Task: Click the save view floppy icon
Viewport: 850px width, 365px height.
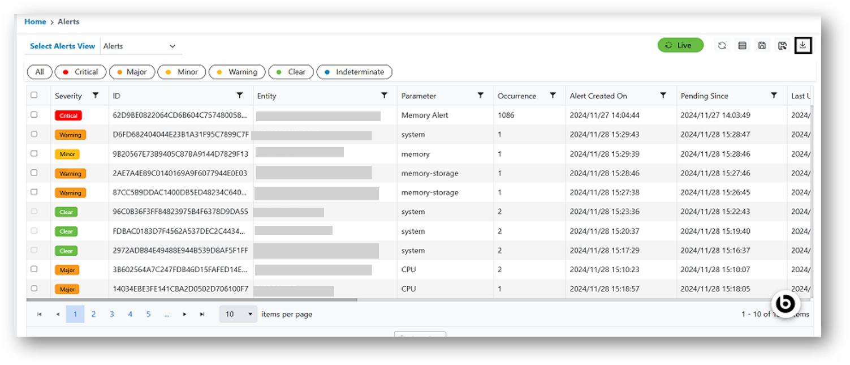Action: [762, 46]
